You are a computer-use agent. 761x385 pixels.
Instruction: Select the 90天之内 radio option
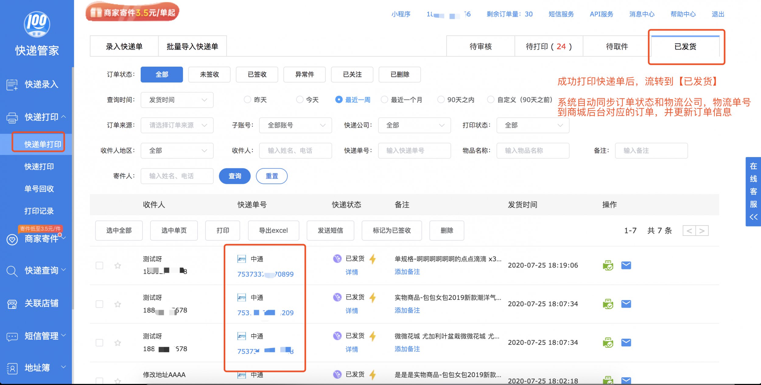pos(441,100)
